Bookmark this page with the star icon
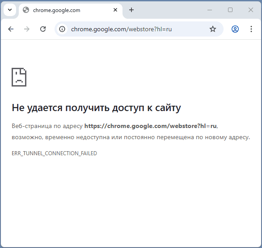262x248 pixels. tap(213, 29)
